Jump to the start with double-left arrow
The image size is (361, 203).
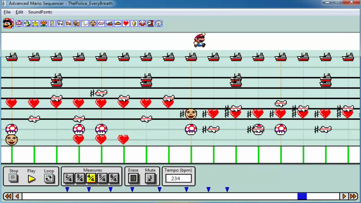(8, 196)
